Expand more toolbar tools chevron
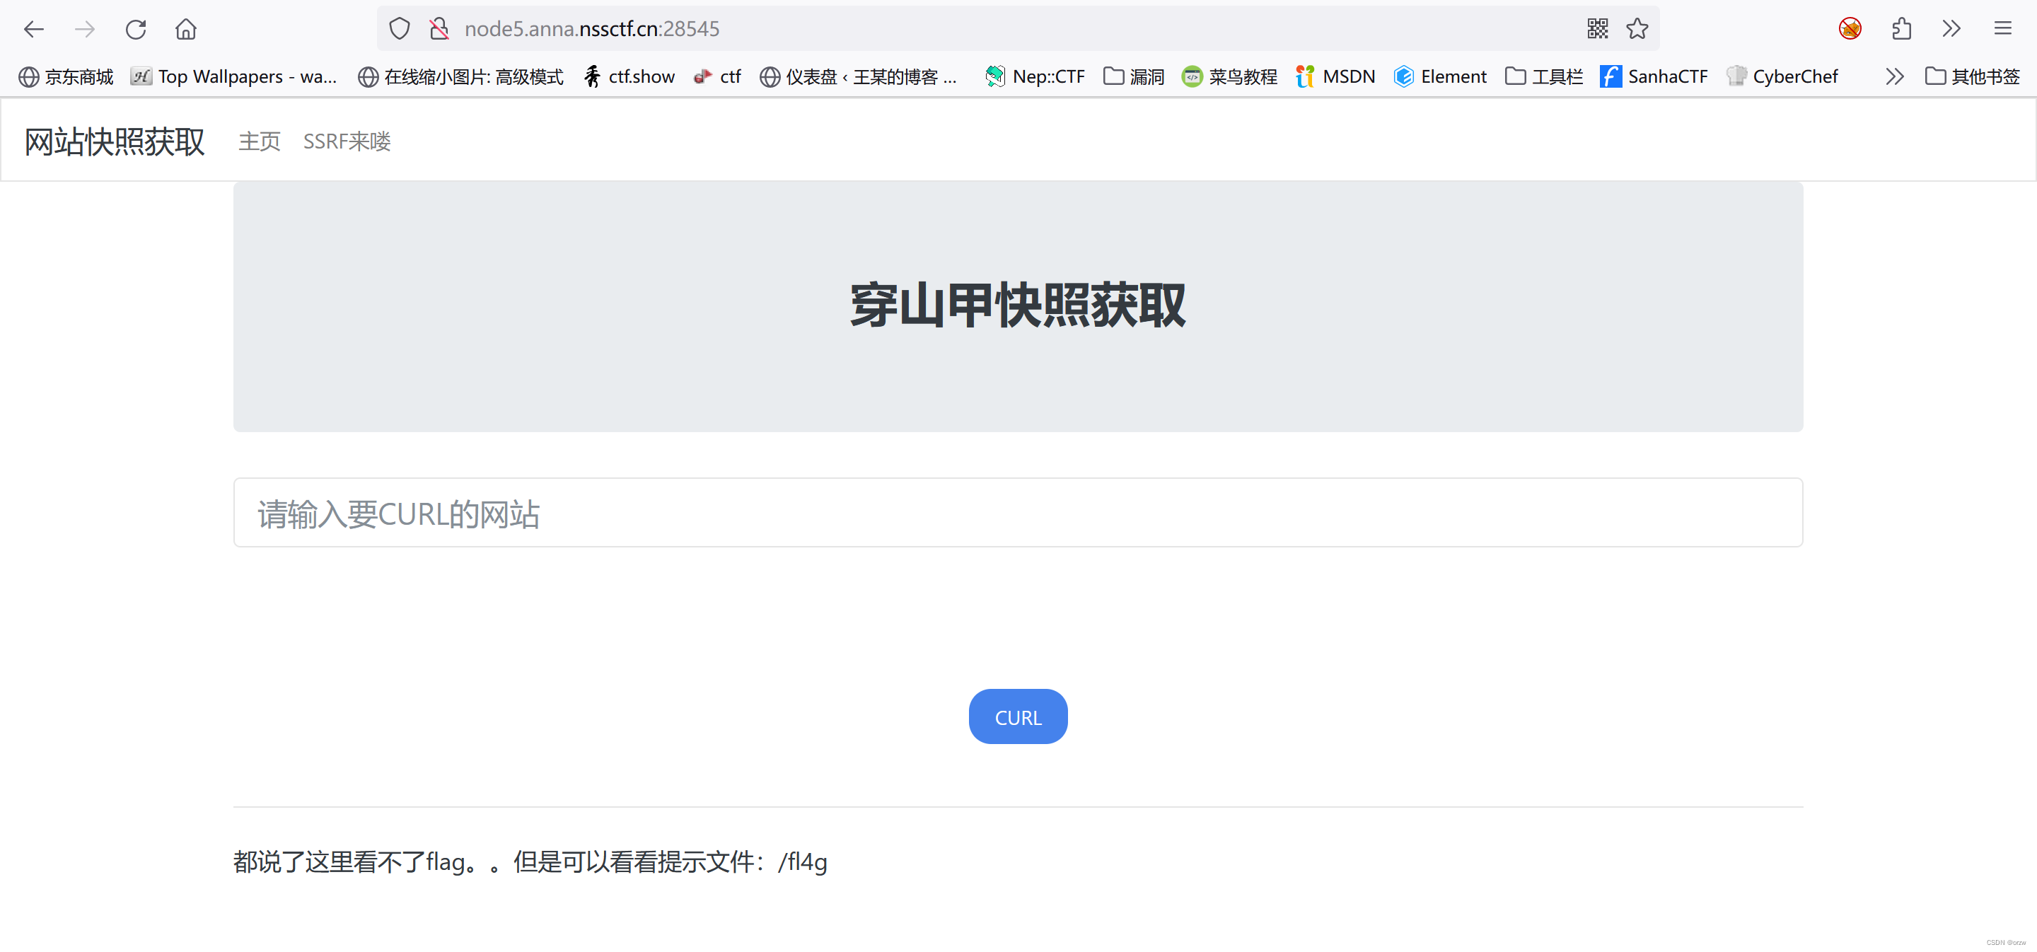2037x952 pixels. point(1951,29)
